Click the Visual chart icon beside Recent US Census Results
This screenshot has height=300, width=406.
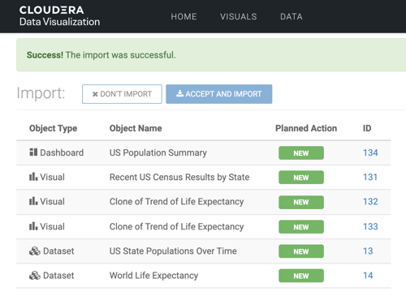click(x=33, y=177)
